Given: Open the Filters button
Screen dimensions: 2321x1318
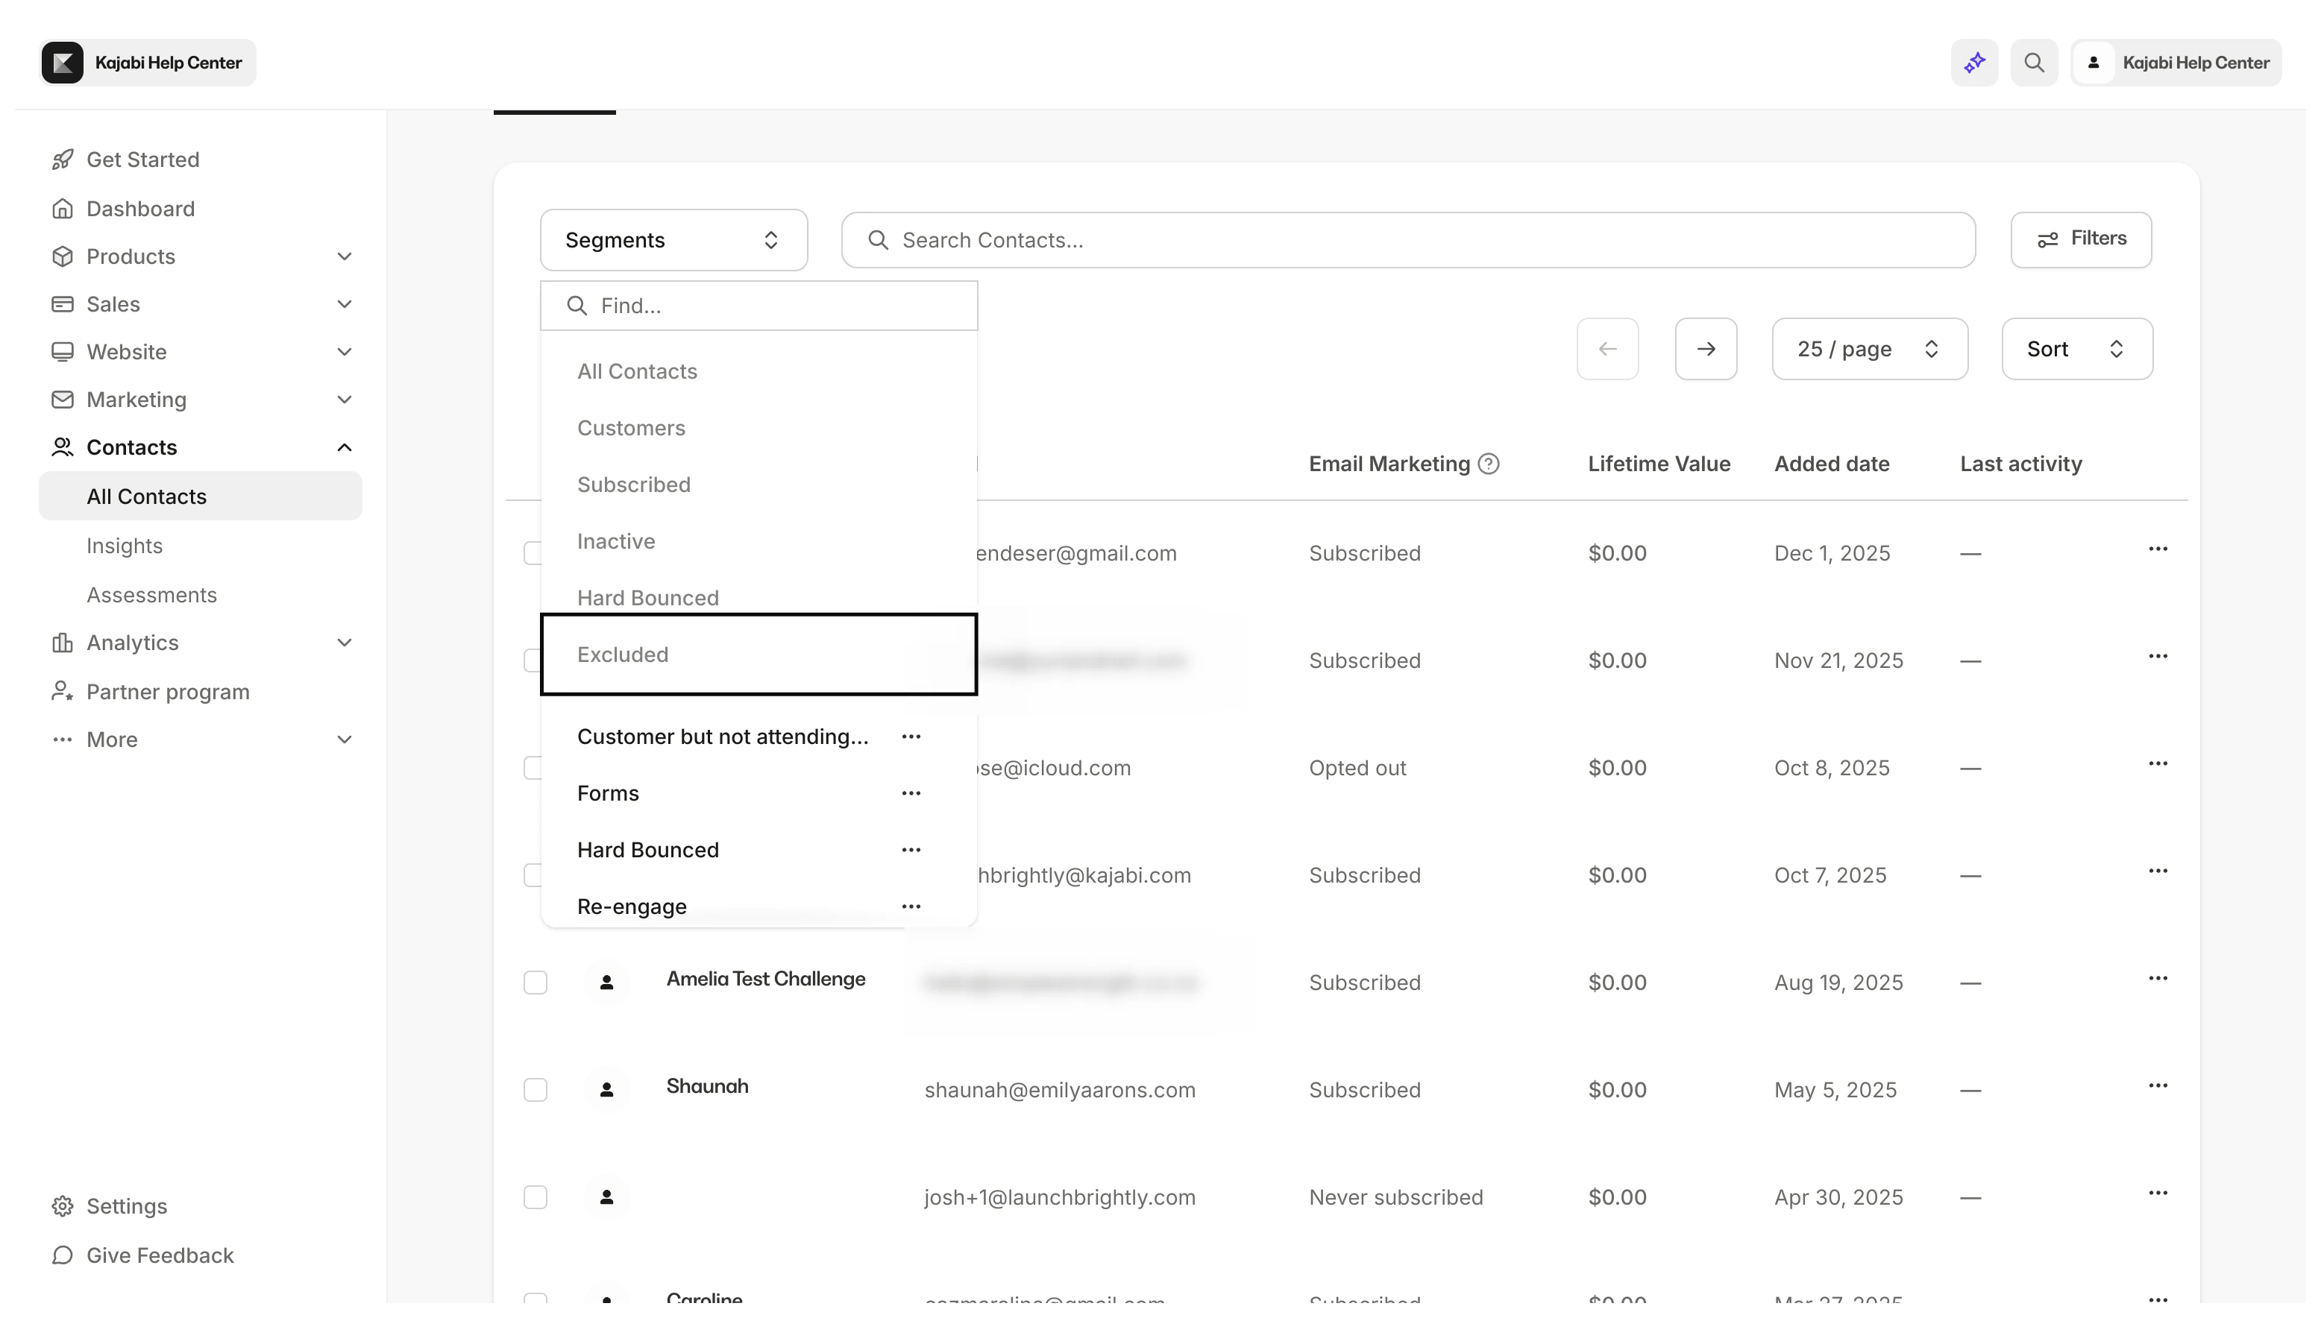Looking at the screenshot, I should pyautogui.click(x=2080, y=239).
